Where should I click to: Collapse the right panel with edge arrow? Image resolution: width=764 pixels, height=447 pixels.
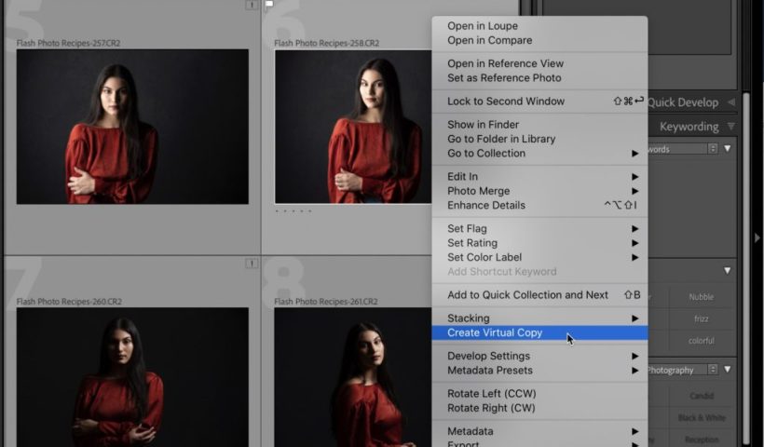coord(757,237)
